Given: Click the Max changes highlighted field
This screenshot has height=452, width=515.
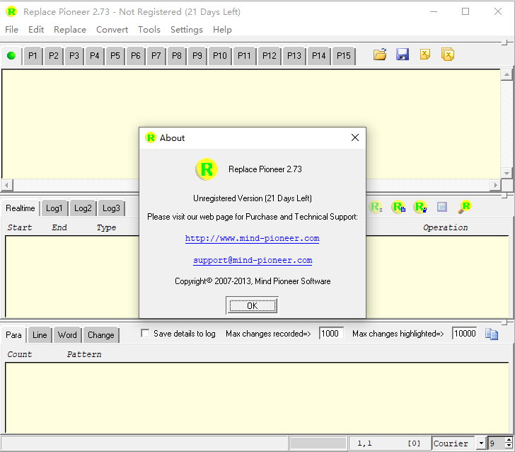Looking at the screenshot, I should click(x=464, y=333).
